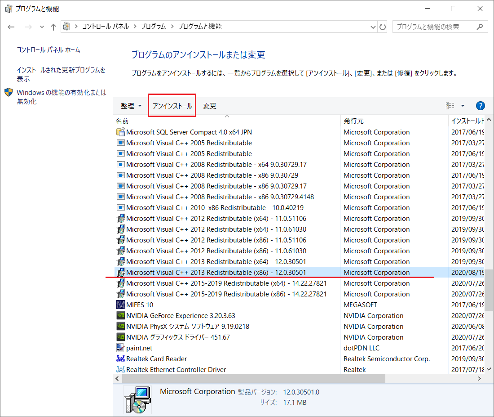This screenshot has width=494, height=417.
Task: Click the details pane installer thumbnail
Action: [x=137, y=400]
